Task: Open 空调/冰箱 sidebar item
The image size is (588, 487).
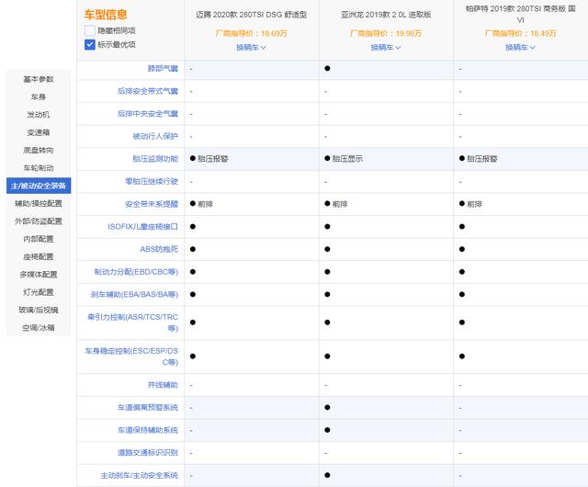Action: (x=39, y=327)
